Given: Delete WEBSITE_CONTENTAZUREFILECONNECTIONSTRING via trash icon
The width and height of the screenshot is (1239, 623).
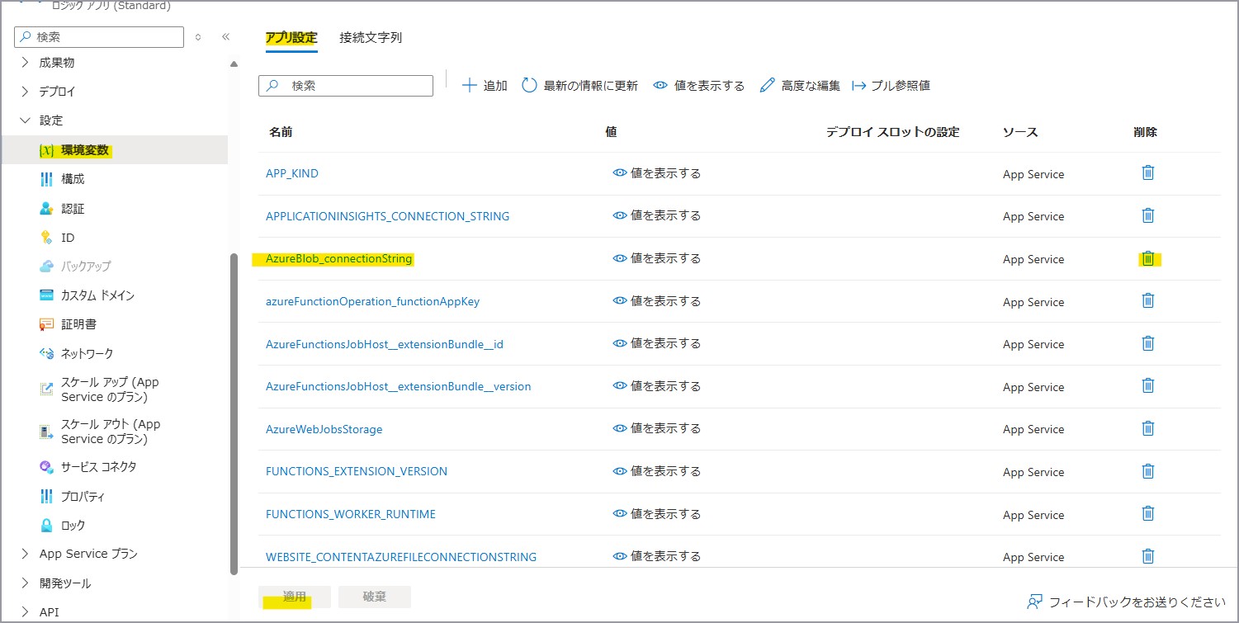Looking at the screenshot, I should click(x=1147, y=556).
